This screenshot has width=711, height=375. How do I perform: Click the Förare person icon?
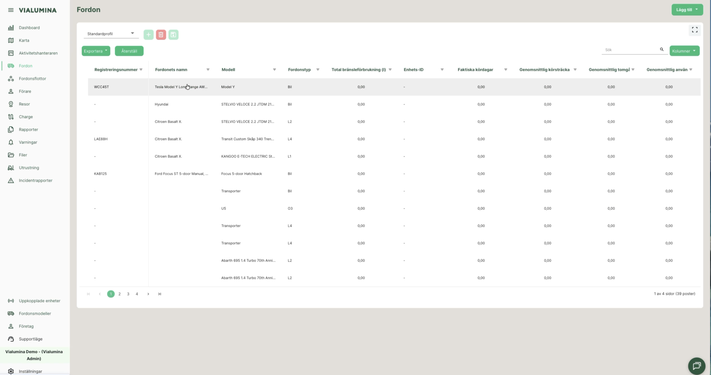click(11, 91)
